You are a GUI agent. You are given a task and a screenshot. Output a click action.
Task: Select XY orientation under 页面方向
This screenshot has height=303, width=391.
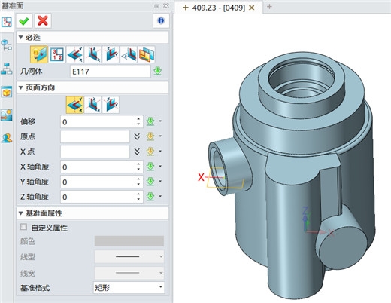click(75, 105)
